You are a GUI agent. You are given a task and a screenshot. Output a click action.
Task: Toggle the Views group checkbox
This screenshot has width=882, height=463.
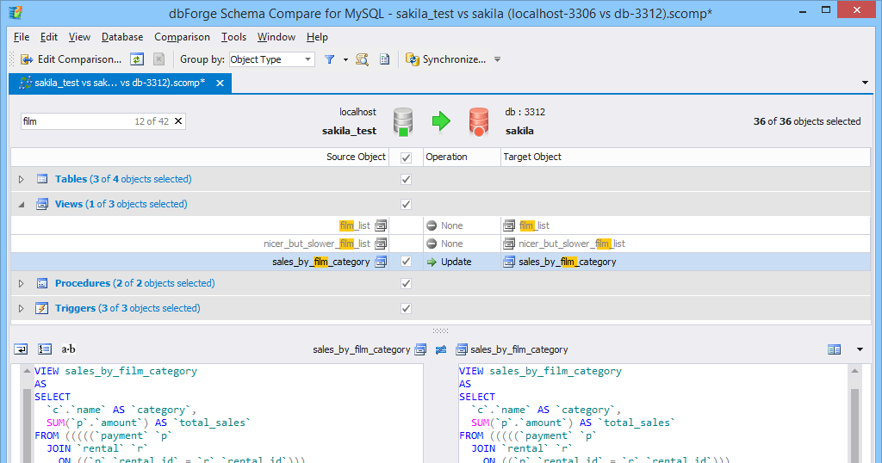(406, 204)
